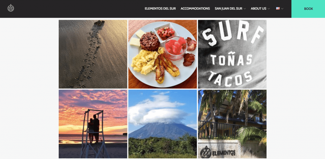Open the Surf Toñas Tacos shirt image
The width and height of the screenshot is (325, 159).
(x=232, y=54)
